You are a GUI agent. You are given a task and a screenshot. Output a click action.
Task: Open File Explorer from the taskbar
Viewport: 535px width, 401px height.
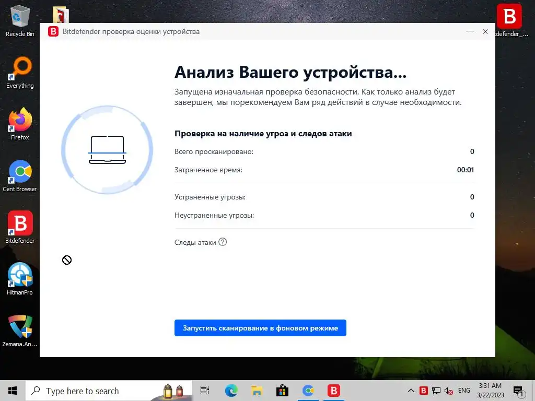click(x=257, y=391)
